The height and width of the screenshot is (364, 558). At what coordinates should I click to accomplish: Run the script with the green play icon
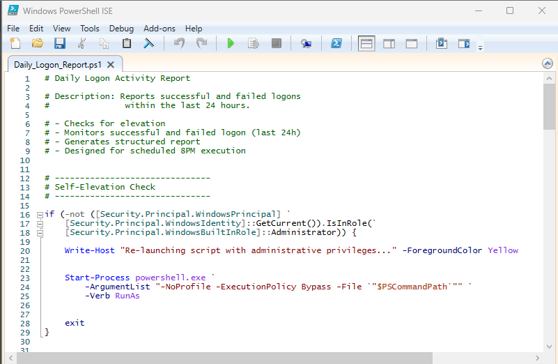coord(231,43)
